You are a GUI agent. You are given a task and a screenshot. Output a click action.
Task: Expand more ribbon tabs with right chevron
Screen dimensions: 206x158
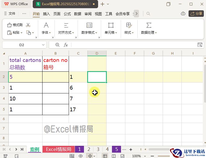[137, 14]
